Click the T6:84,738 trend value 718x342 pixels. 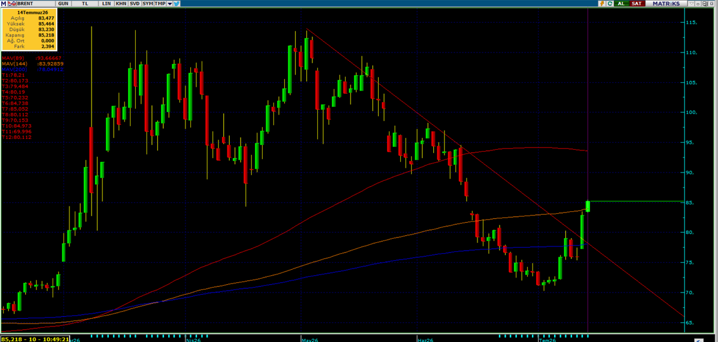[x=15, y=103]
